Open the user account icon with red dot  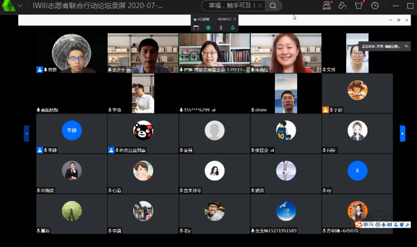(327, 6)
